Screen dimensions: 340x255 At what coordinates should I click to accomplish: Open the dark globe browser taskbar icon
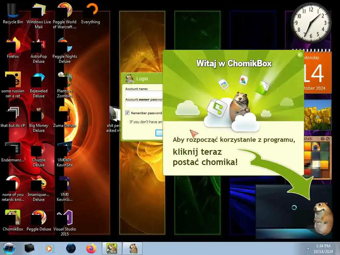[x=71, y=248]
